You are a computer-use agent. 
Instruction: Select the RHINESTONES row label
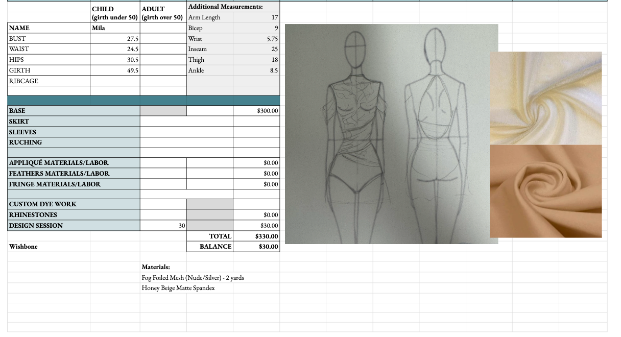74,215
